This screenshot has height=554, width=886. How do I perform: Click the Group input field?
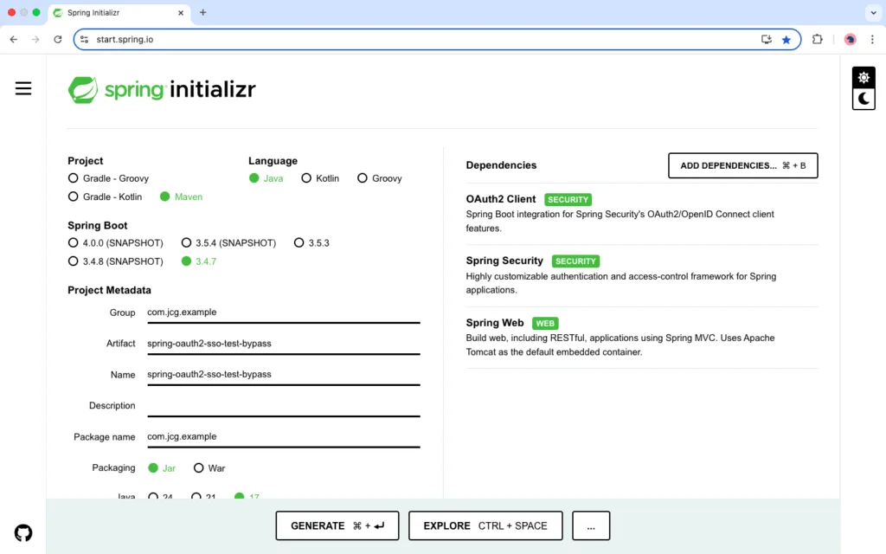[284, 312]
